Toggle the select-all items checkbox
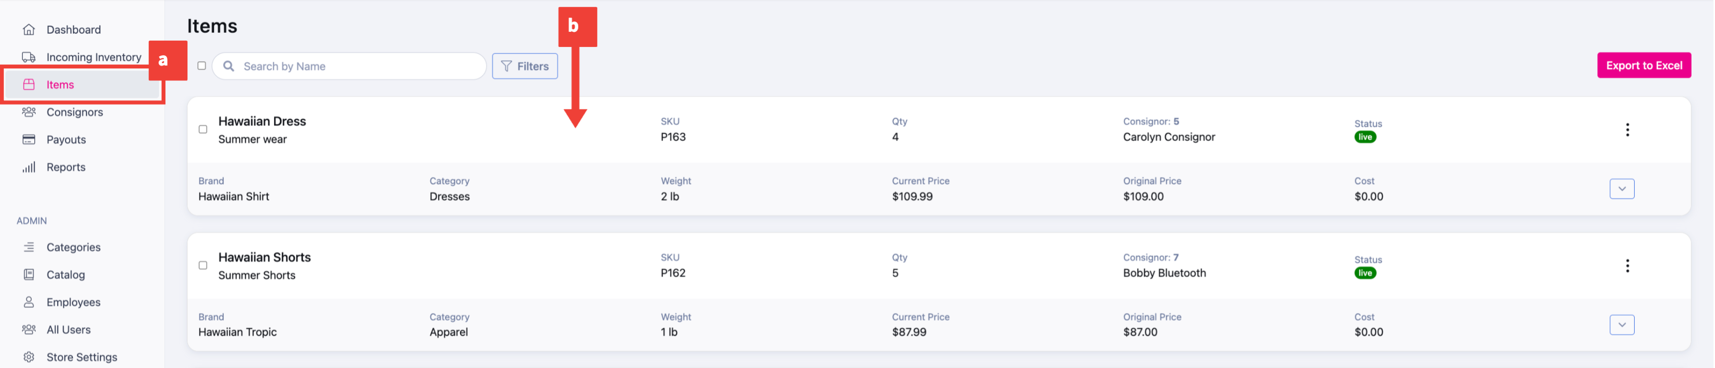Viewport: 1715px width, 368px height. tap(202, 66)
